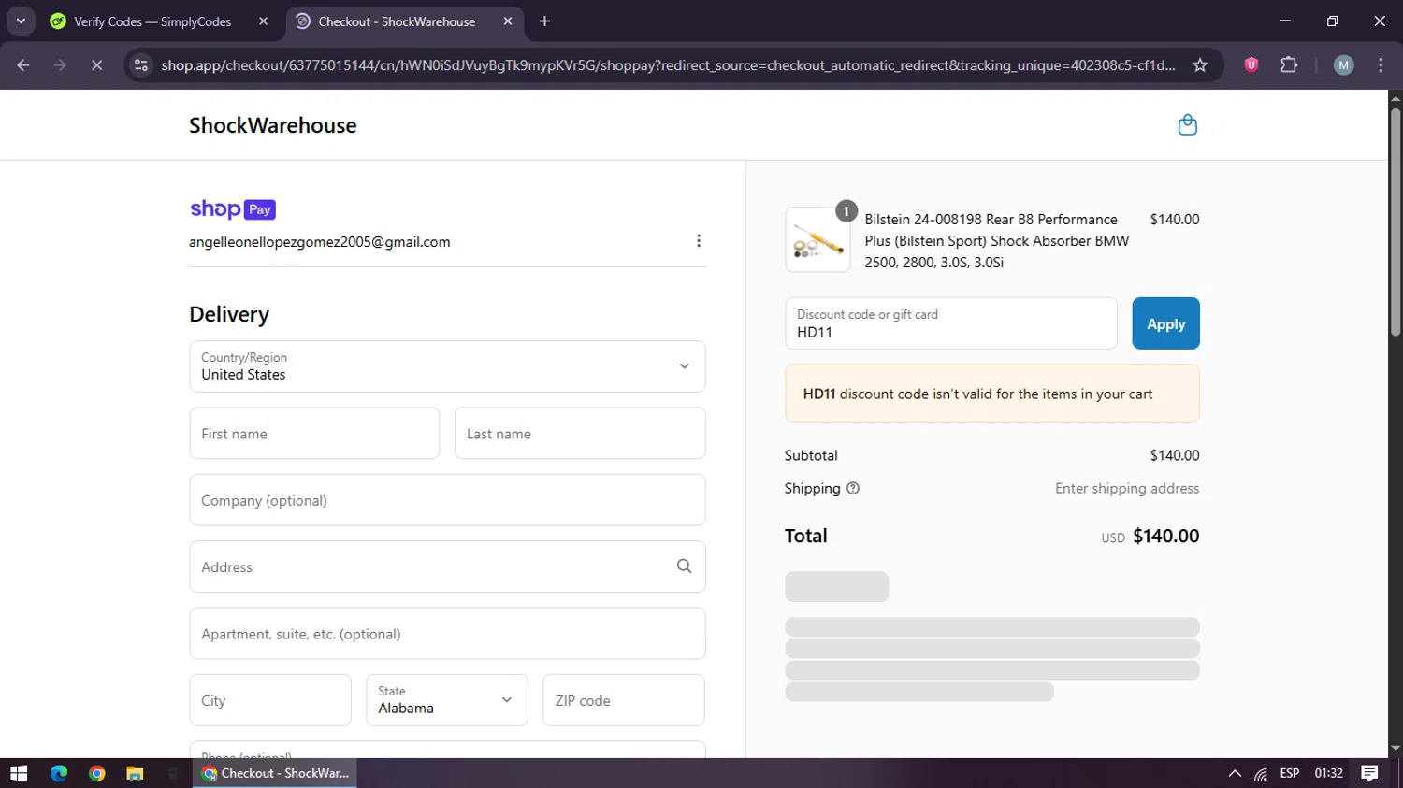
Task: Open the notification center icon
Action: click(x=1369, y=773)
